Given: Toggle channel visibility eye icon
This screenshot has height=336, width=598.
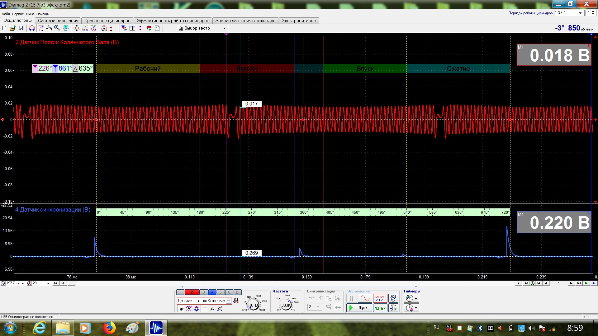Looking at the screenshot, I should point(181,309).
